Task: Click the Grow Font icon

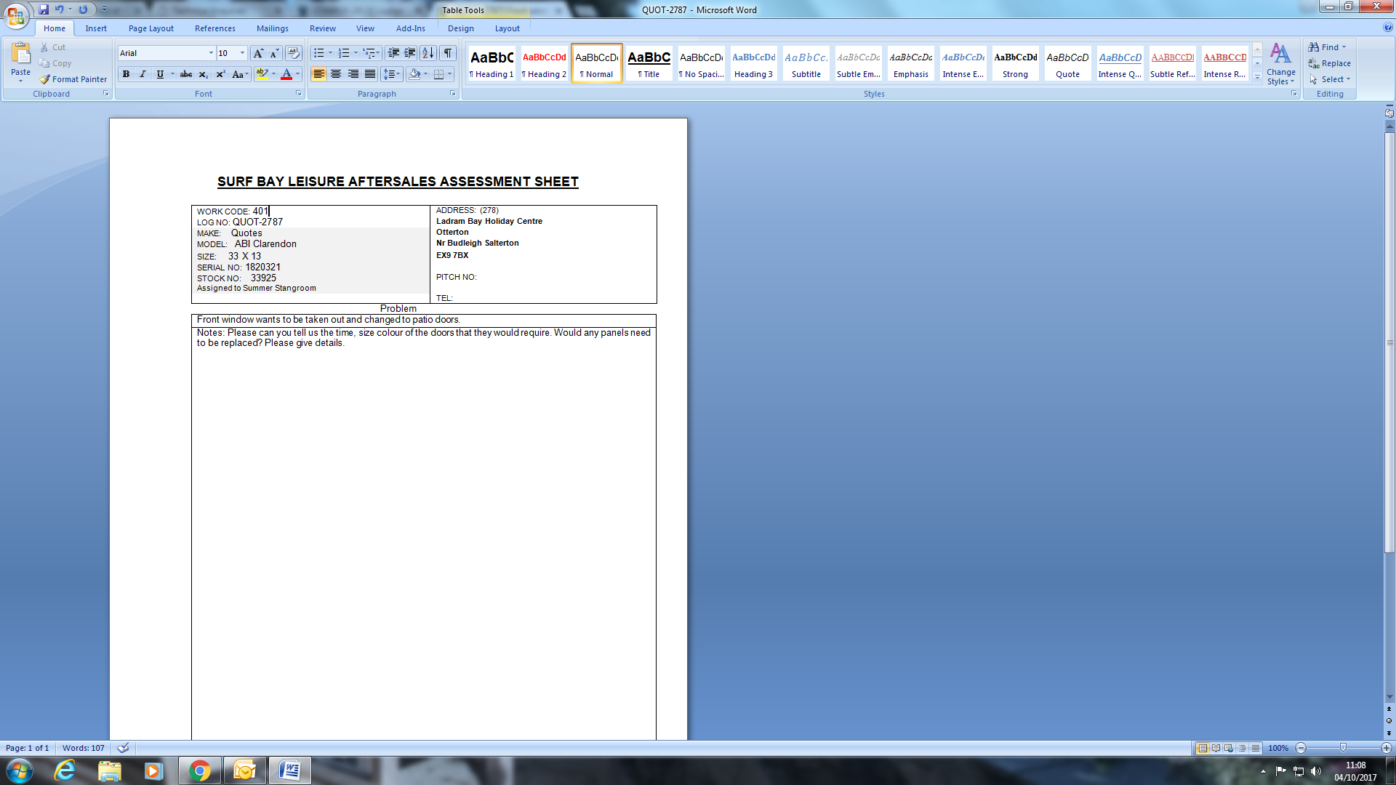Action: point(257,53)
